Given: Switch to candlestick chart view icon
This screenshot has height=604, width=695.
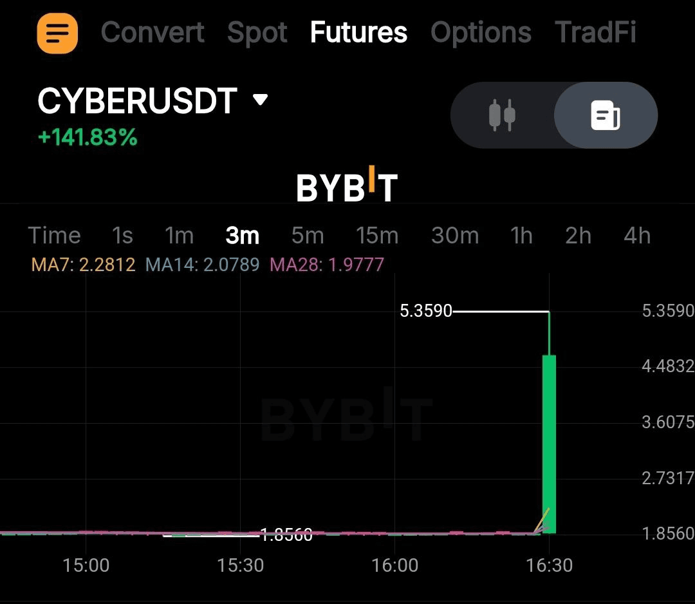Looking at the screenshot, I should (502, 115).
